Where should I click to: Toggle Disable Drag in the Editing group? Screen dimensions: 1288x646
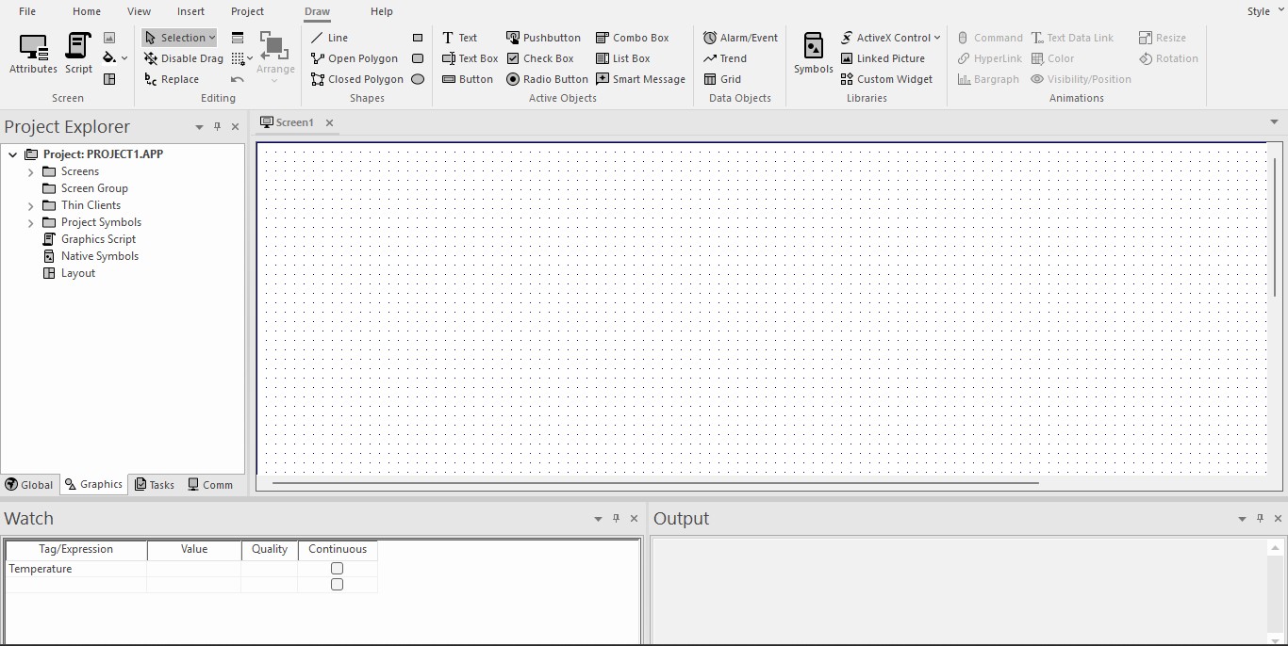(184, 58)
